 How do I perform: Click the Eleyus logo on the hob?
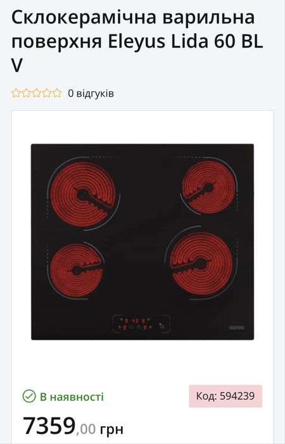click(x=236, y=328)
